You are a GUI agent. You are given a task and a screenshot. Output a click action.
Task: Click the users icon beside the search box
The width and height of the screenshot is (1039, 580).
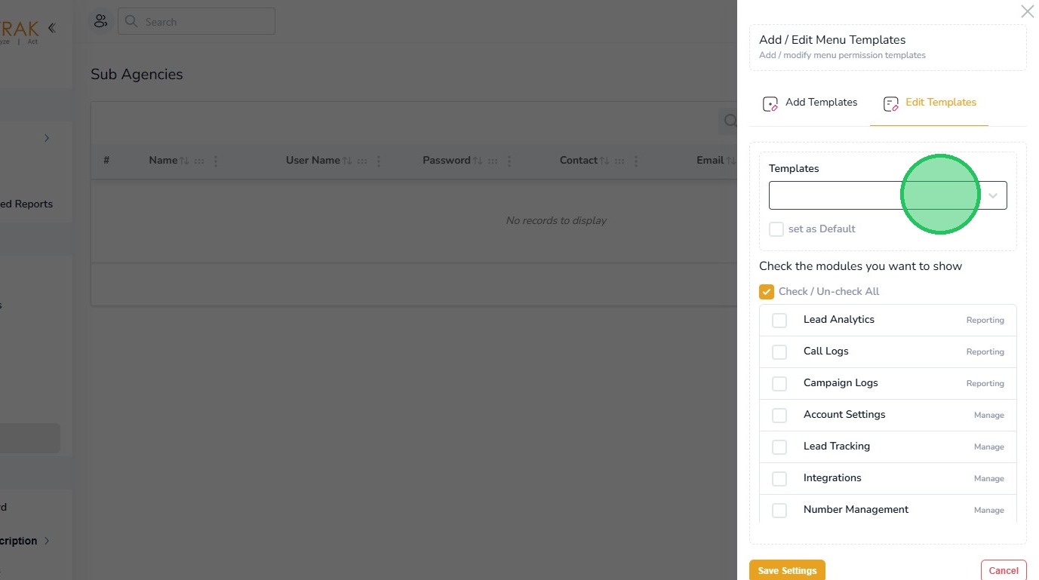(100, 21)
